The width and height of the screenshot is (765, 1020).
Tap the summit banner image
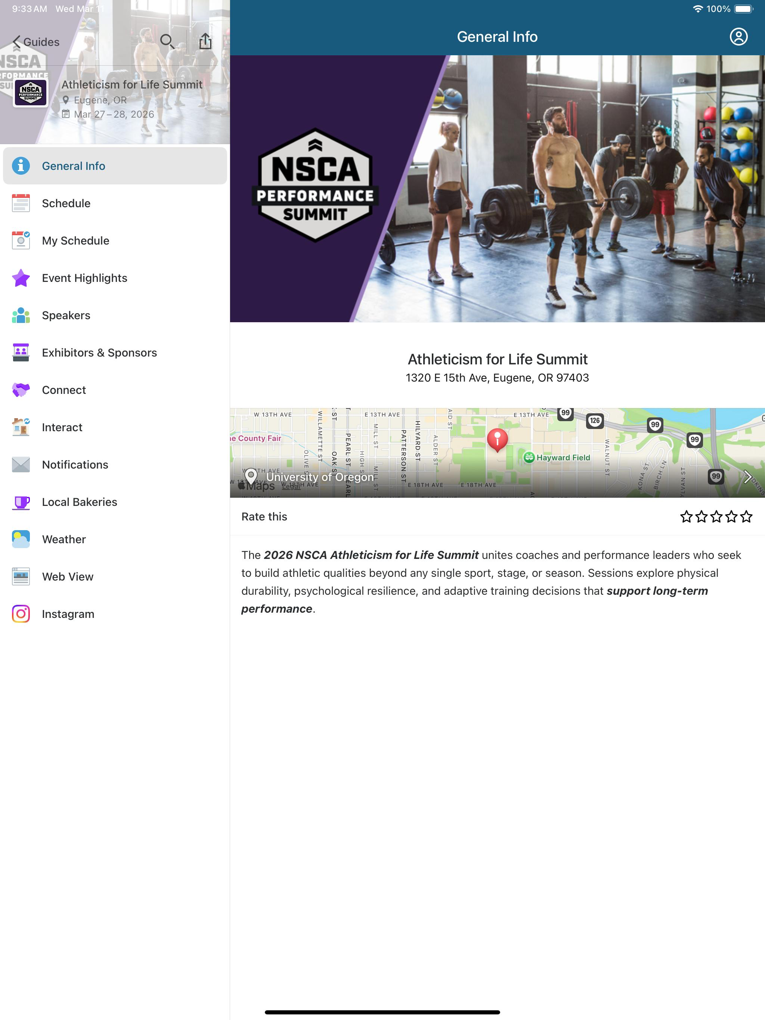point(498,189)
